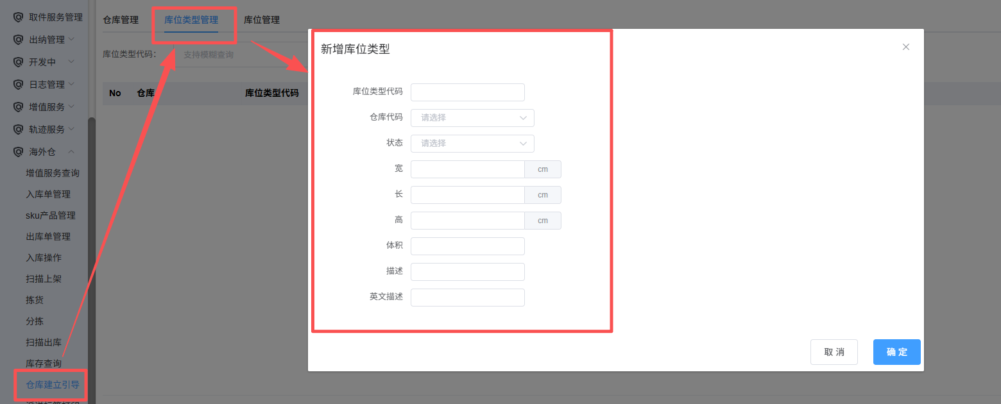Close the 新增库位类型 dialog with the X
The height and width of the screenshot is (404, 1001).
[906, 47]
